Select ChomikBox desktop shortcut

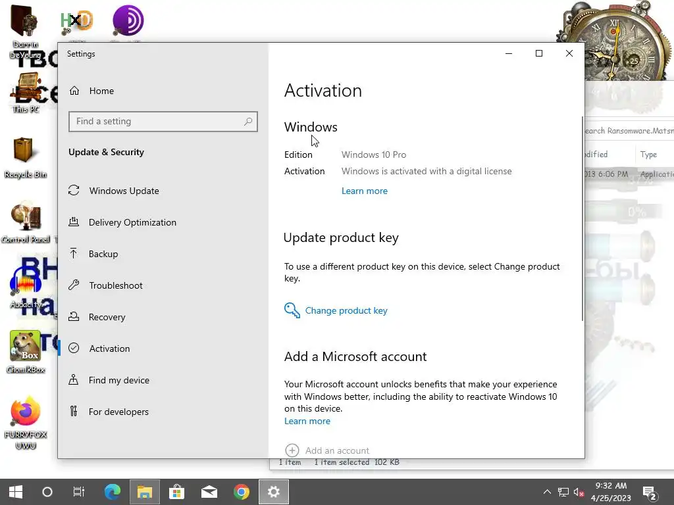tap(26, 352)
